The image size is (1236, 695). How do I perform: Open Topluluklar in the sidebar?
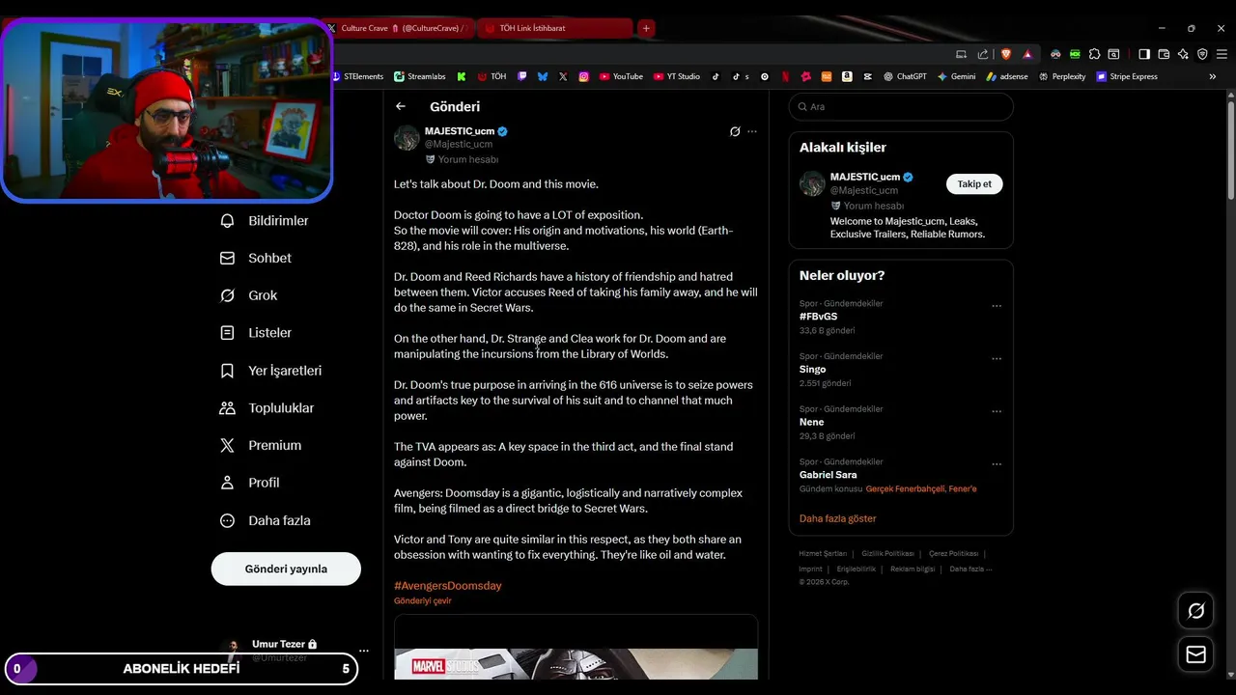tap(267, 408)
